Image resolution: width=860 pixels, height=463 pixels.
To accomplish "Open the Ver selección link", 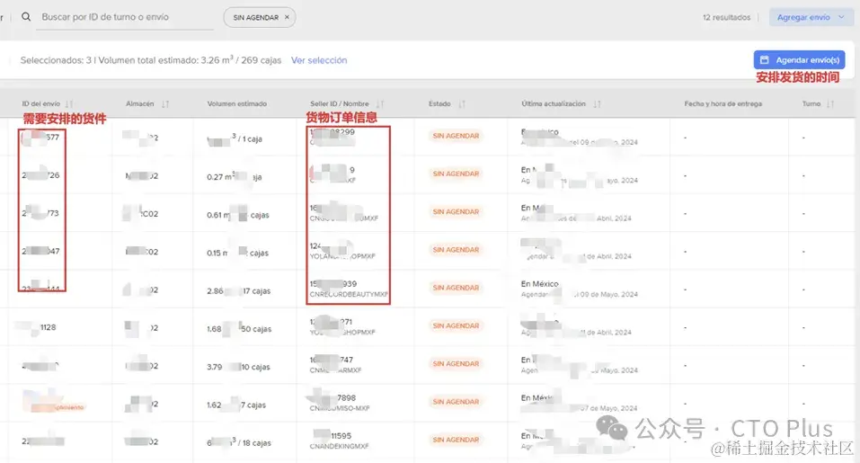I will [x=319, y=60].
